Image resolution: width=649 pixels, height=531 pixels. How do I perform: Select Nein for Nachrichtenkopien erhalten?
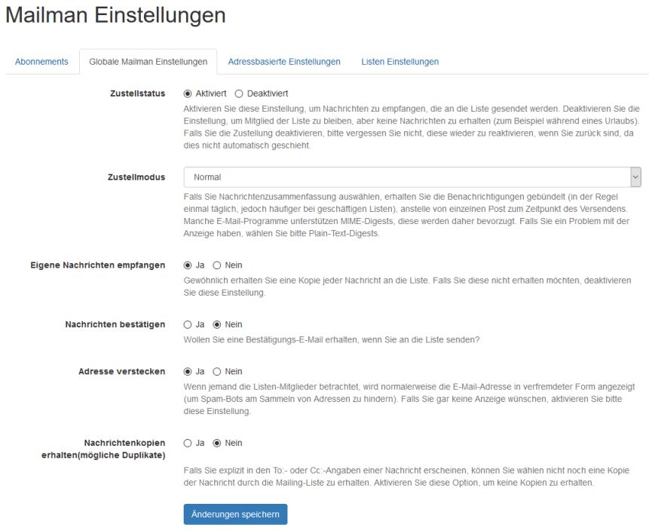pyautogui.click(x=217, y=443)
